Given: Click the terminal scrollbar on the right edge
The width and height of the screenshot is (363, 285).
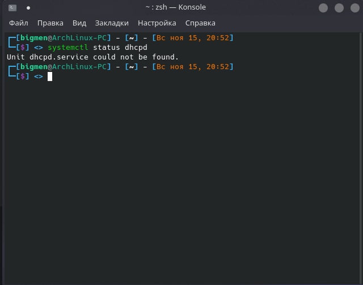Looking at the screenshot, I should click(x=361, y=159).
